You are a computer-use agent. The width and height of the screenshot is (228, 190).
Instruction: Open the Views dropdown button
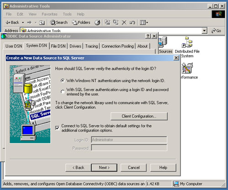[x=144, y=23]
